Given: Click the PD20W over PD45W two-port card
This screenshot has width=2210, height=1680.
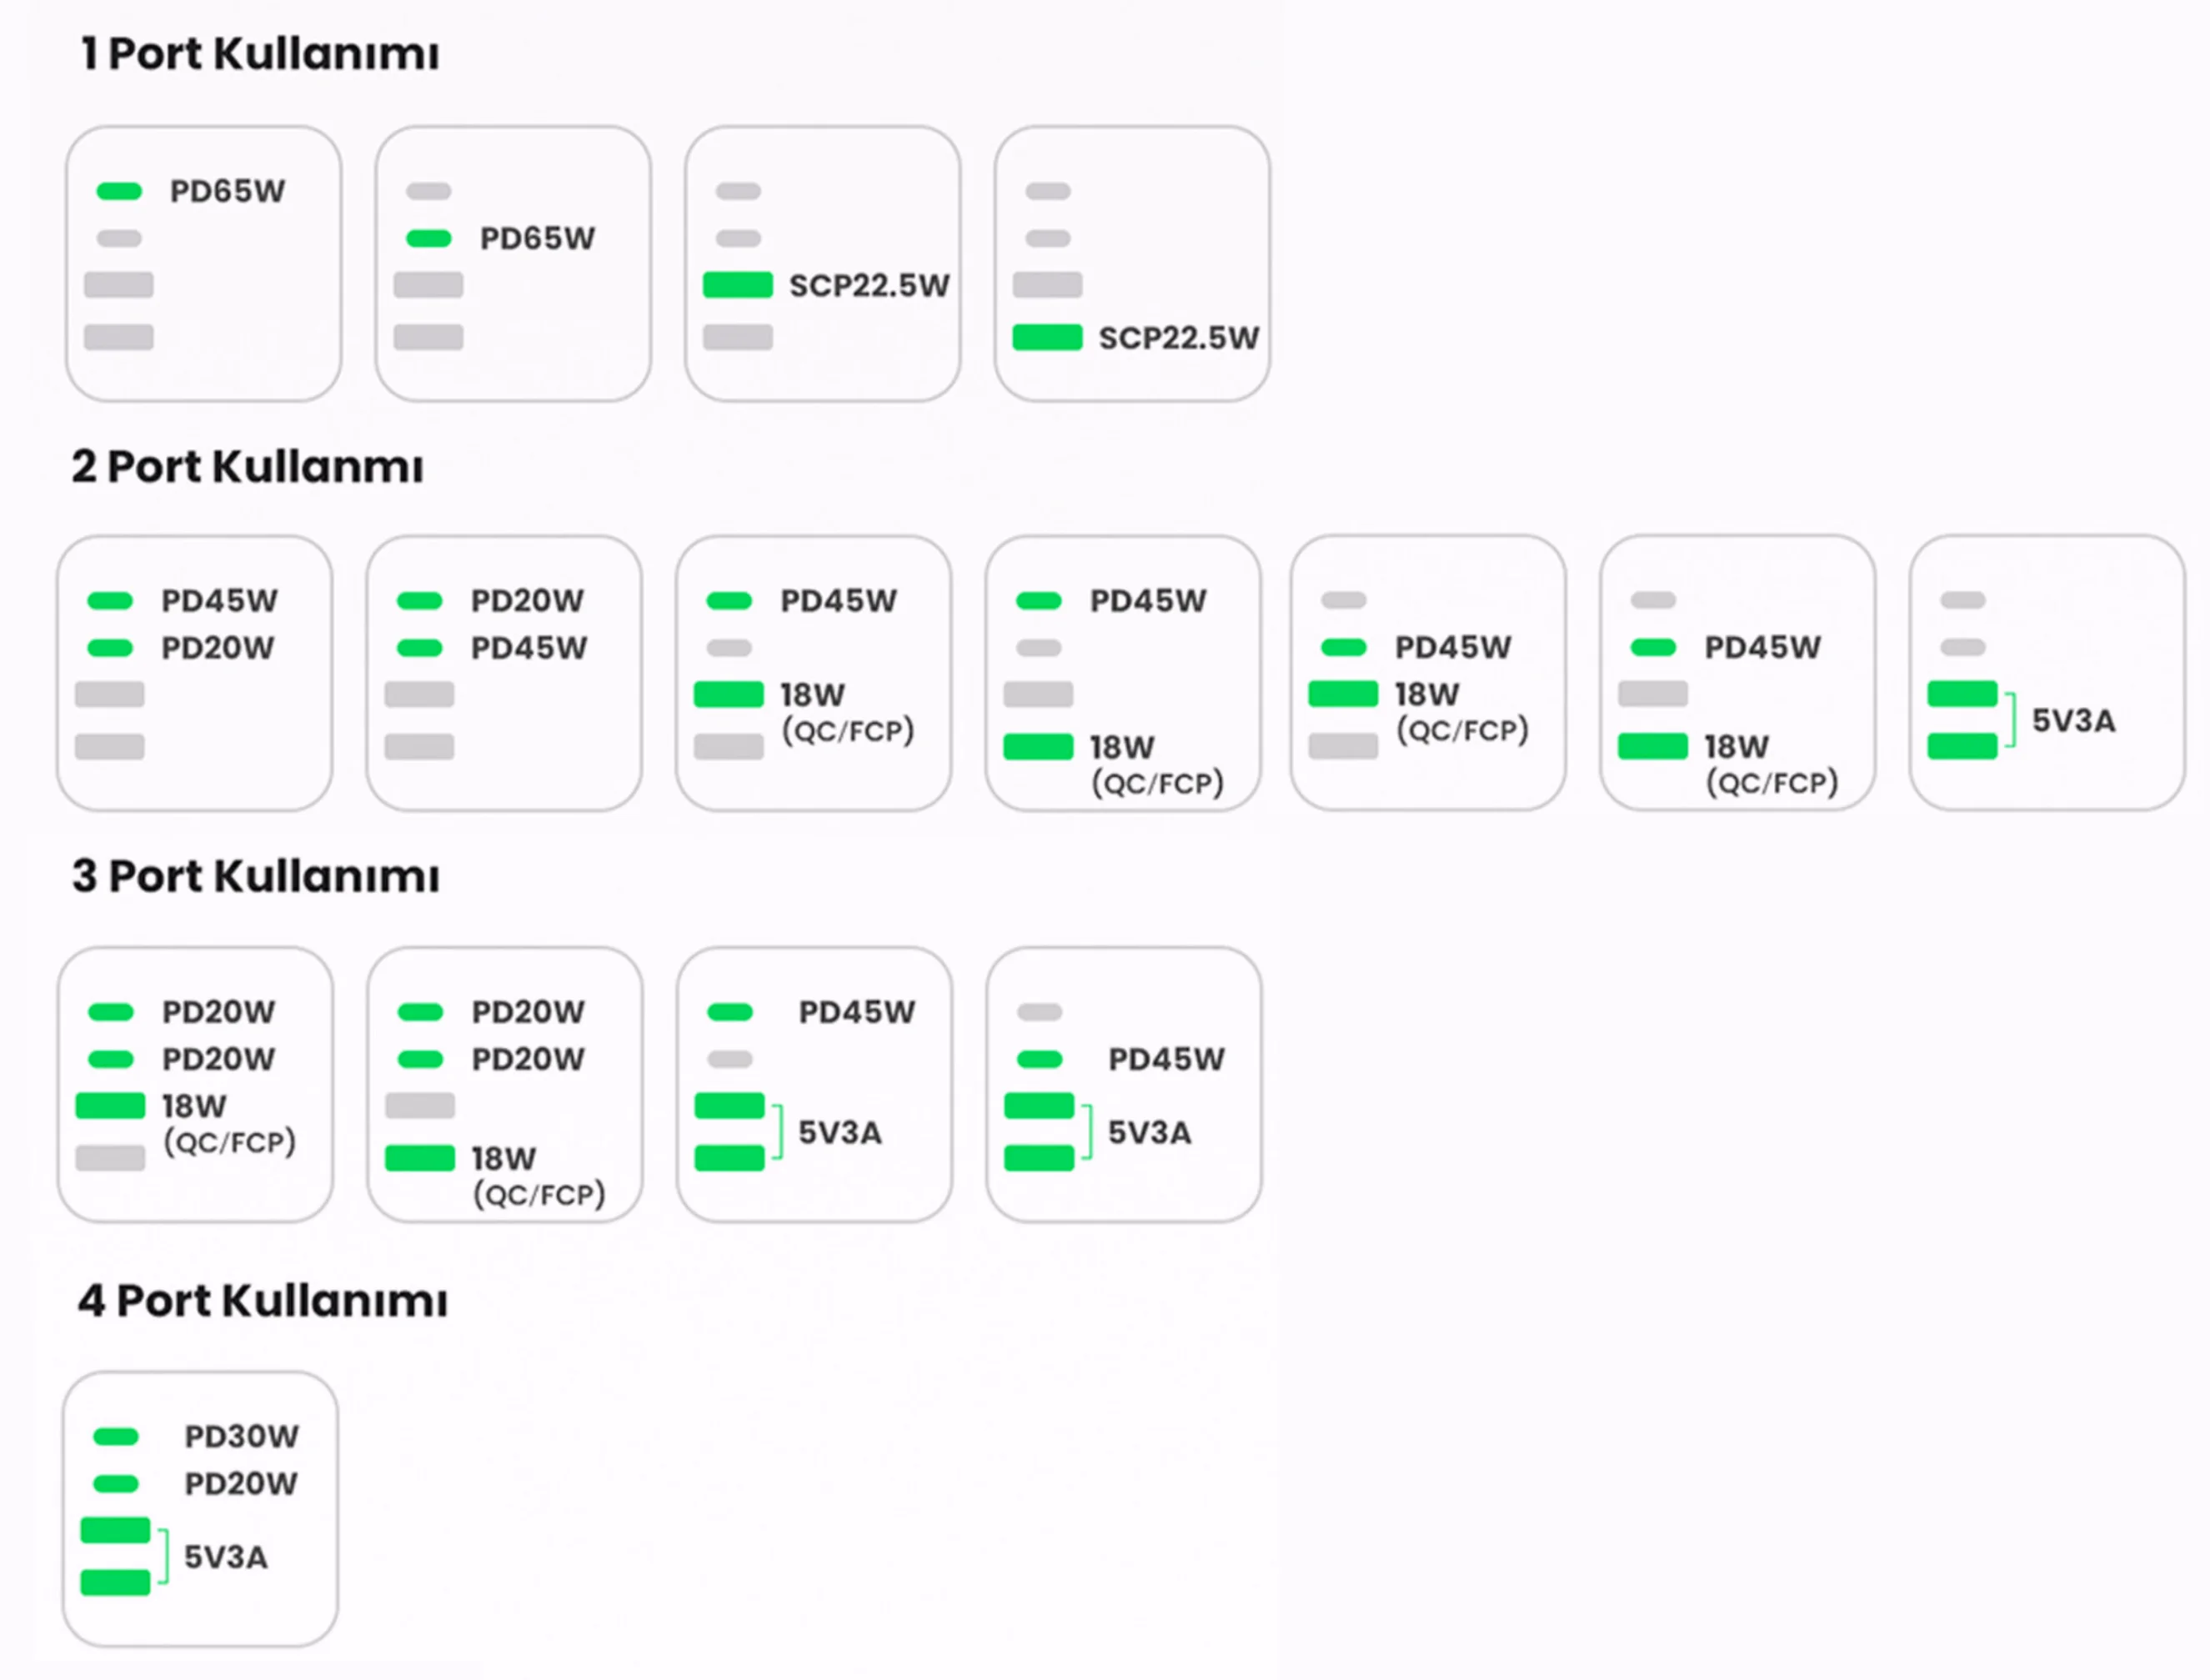Looking at the screenshot, I should (x=504, y=673).
